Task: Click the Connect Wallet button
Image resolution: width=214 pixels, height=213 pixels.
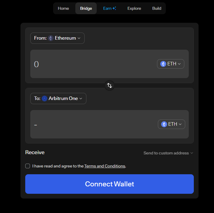Action: tap(110, 184)
